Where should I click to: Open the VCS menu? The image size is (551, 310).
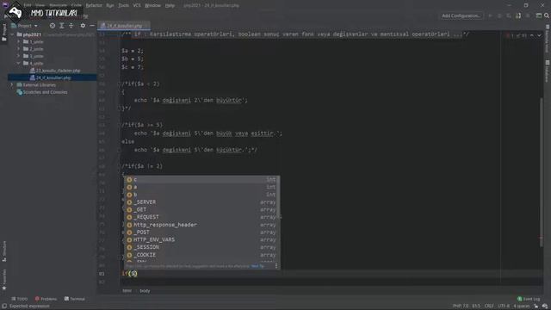137,5
